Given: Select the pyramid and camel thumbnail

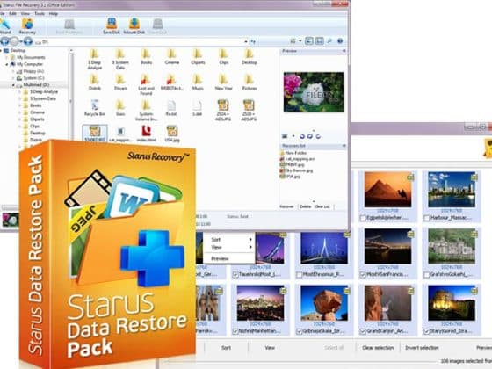Looking at the screenshot, I should (387, 189).
